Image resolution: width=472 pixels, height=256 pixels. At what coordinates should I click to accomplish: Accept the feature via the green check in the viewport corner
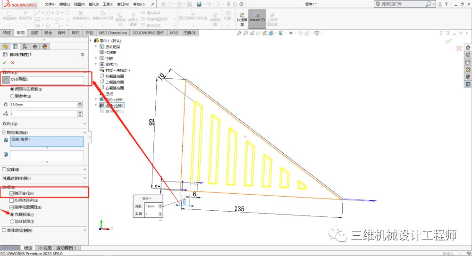[x=448, y=41]
